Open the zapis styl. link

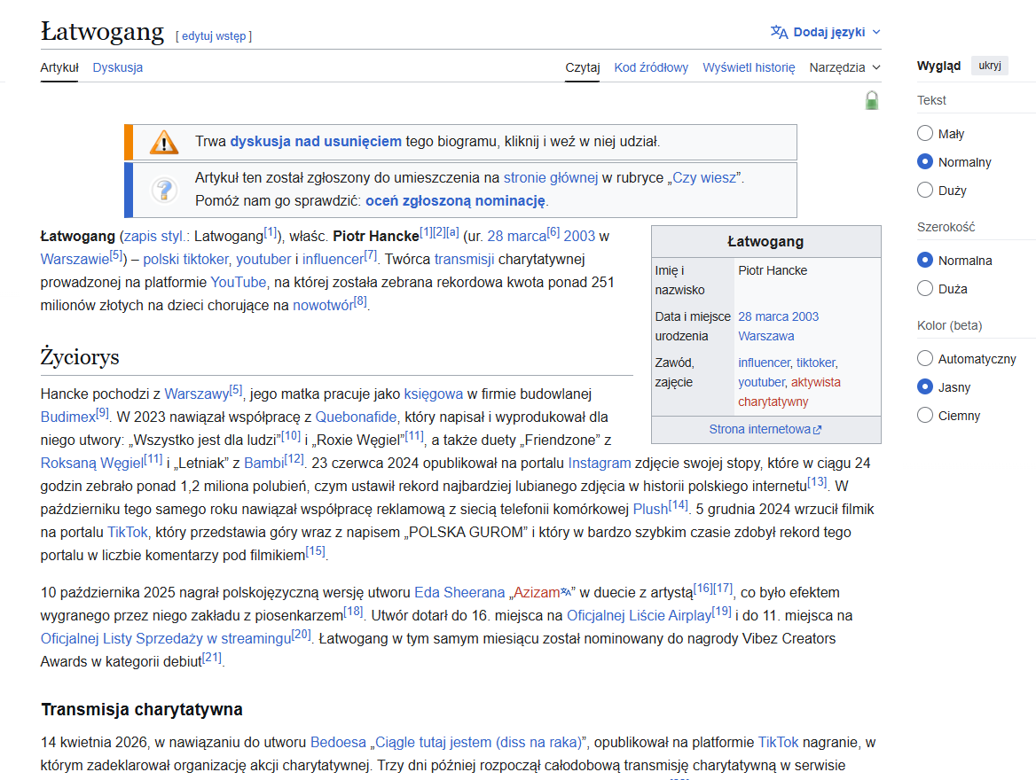[x=154, y=236]
